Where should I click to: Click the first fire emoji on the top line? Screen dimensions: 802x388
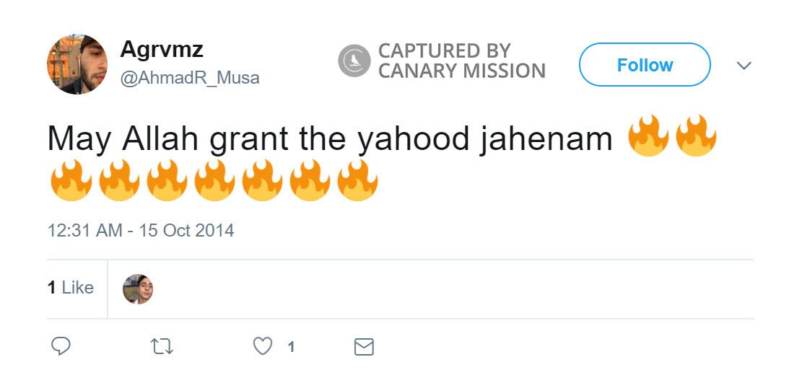(x=649, y=137)
